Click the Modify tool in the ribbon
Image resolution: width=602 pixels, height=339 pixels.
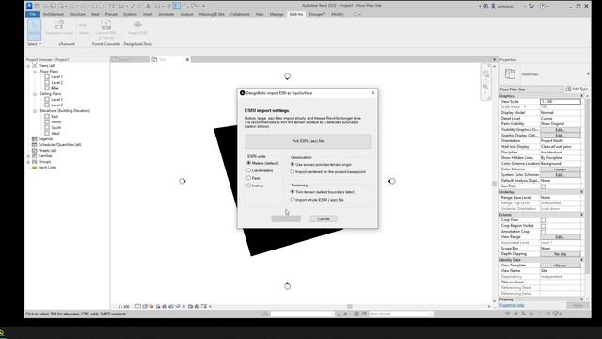coord(34,29)
